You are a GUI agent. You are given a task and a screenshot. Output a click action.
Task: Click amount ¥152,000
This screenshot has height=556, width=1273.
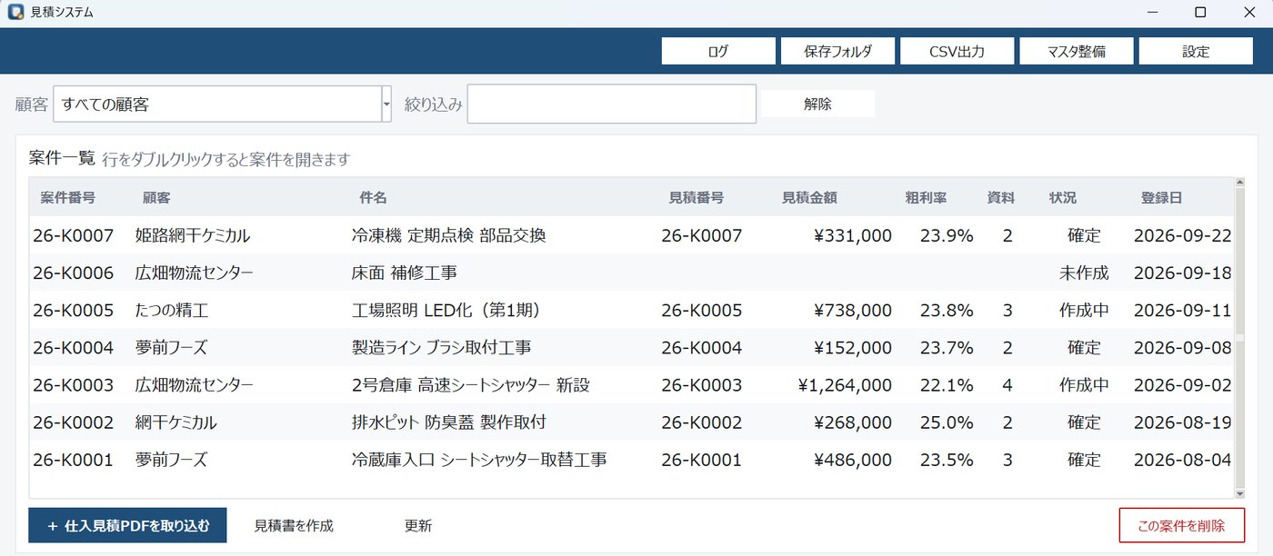pos(853,347)
